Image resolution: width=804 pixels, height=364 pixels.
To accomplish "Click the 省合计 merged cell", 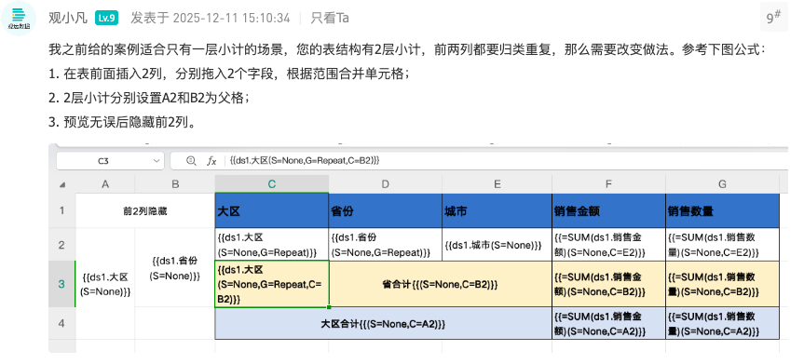I will [x=441, y=284].
